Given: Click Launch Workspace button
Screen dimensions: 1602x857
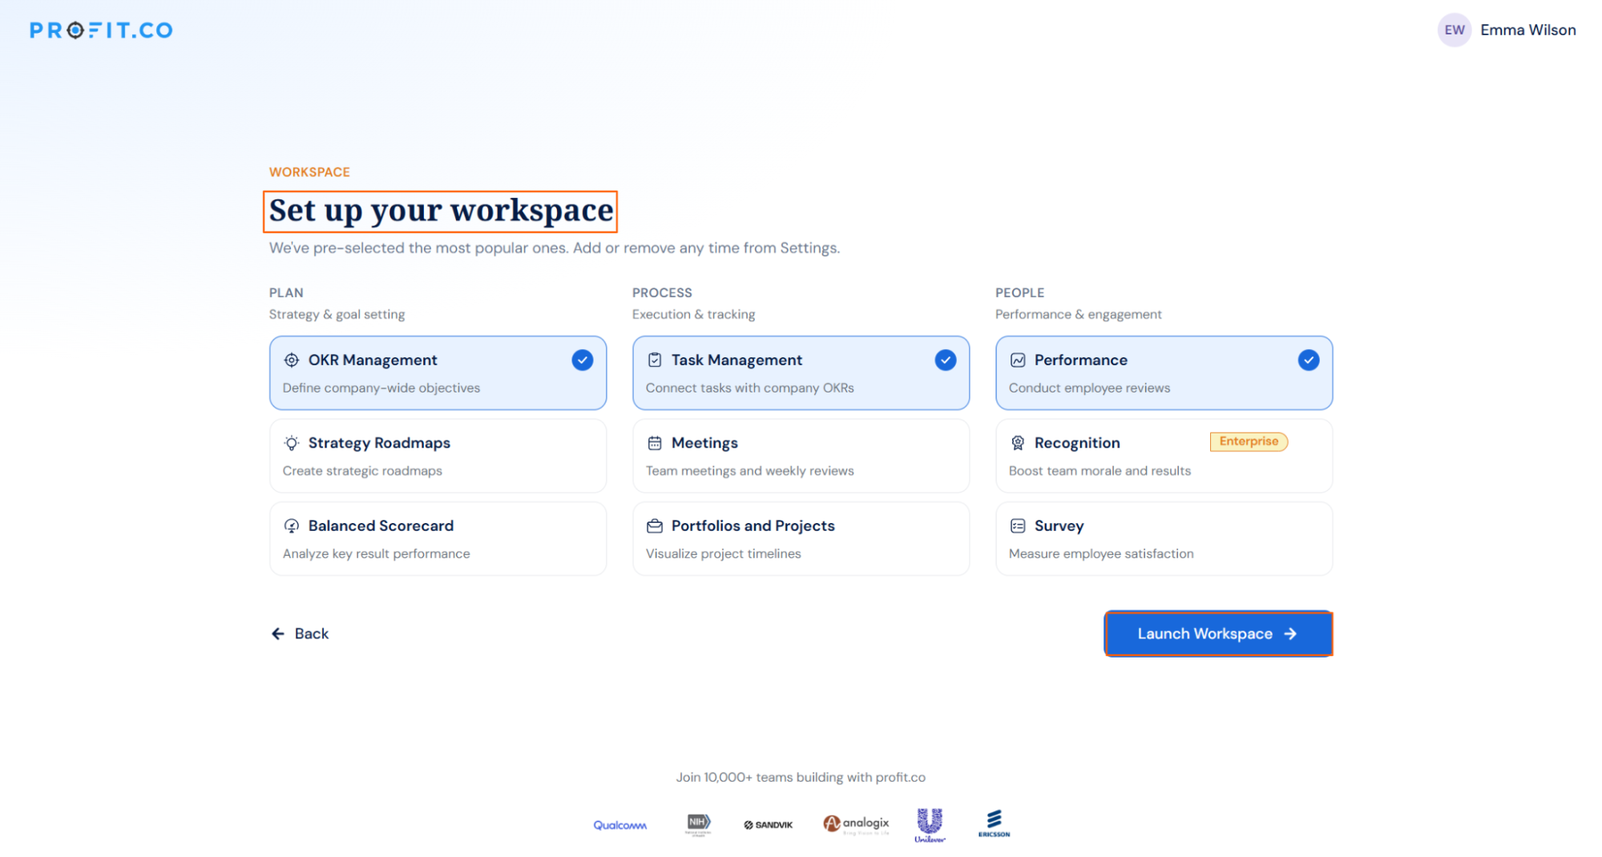Looking at the screenshot, I should [x=1218, y=634].
